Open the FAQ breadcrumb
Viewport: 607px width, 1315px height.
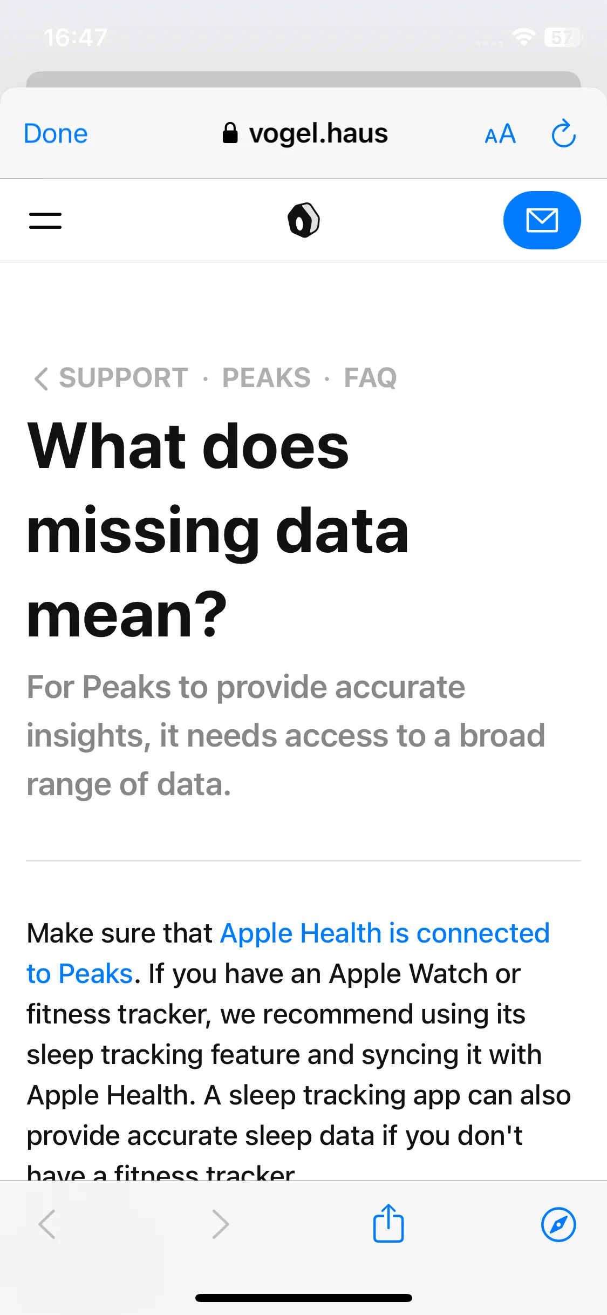coord(370,377)
